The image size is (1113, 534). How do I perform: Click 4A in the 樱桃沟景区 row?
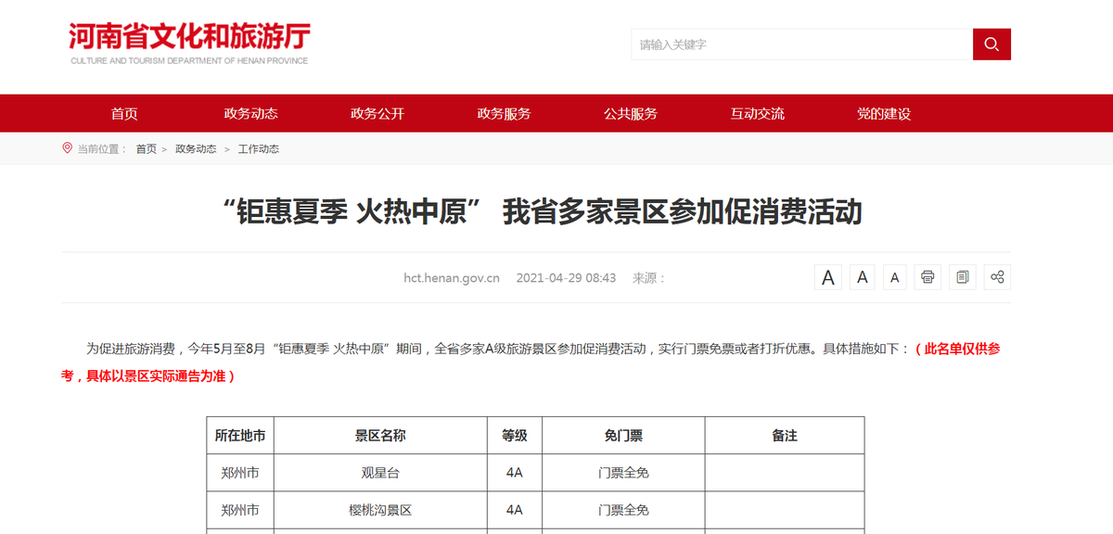coord(515,510)
